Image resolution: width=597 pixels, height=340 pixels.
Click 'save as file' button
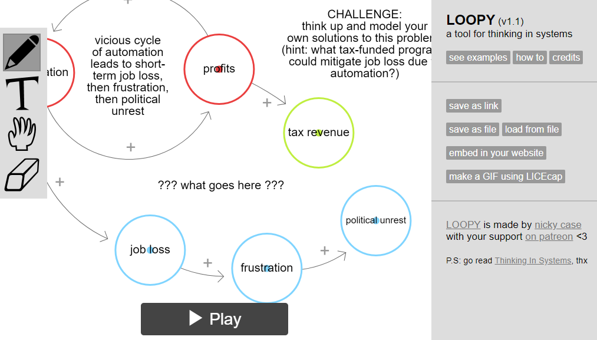pos(473,130)
